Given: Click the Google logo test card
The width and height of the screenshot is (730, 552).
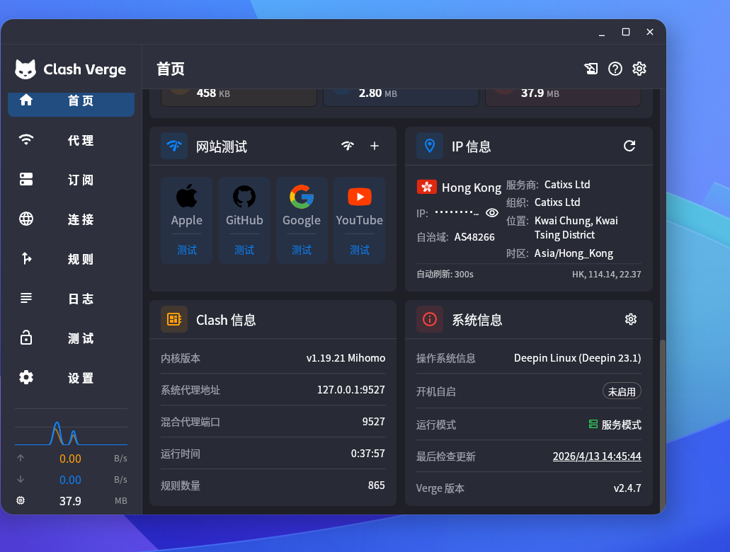Looking at the screenshot, I should 302,197.
